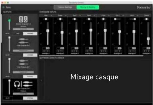Mute the Analogue 7 channel with its M button
Screen dimensions: 153x105
pyautogui.click(x=130, y=51)
